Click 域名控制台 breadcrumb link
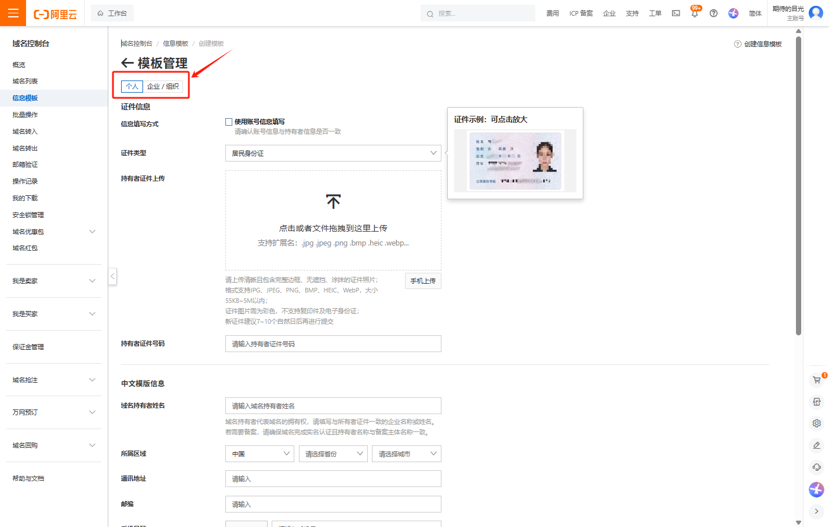Viewport: 829px width, 527px height. 137,43
